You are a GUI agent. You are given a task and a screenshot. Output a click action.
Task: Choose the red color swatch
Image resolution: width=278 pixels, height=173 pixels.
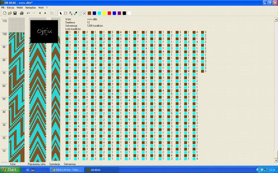pyautogui.click(x=109, y=13)
